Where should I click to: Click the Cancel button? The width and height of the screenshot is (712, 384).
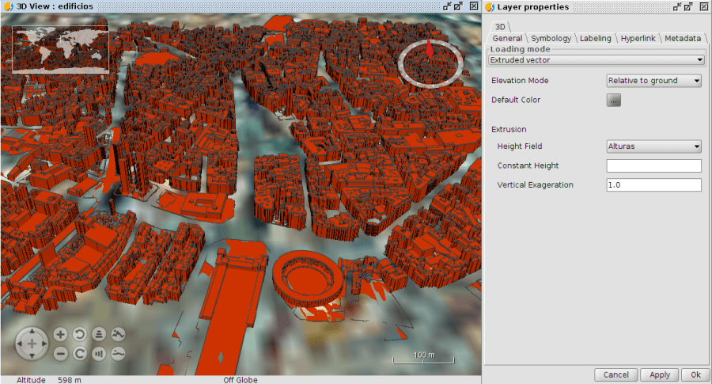coord(615,374)
